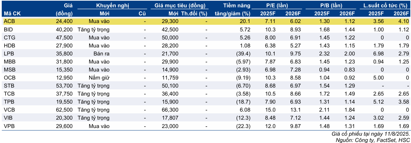Click VCB's price of 62,500
Screen dimensions: 411x143
(64, 110)
